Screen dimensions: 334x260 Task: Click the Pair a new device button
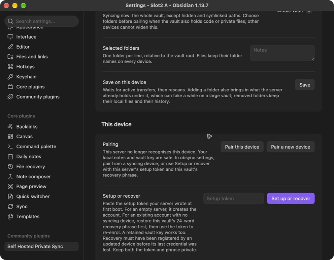[291, 147]
